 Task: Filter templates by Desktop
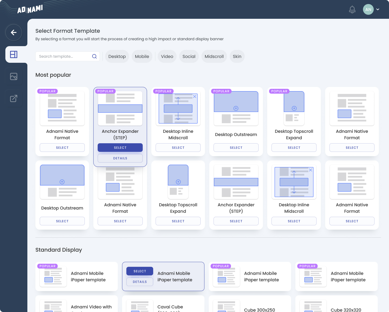coord(117,56)
